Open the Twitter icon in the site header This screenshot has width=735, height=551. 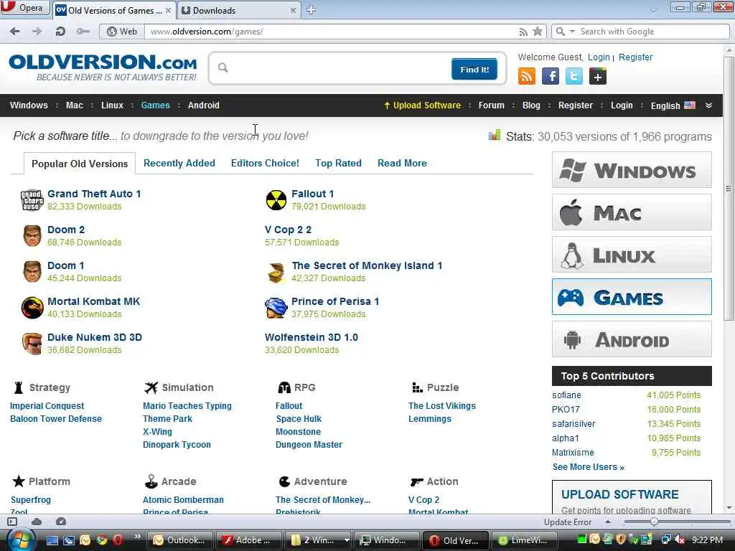click(574, 76)
